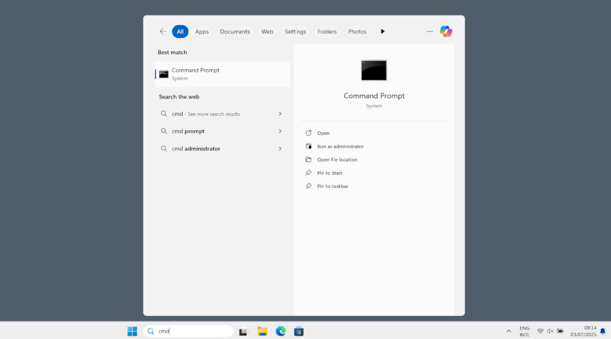Select the All filter tab

coord(180,31)
